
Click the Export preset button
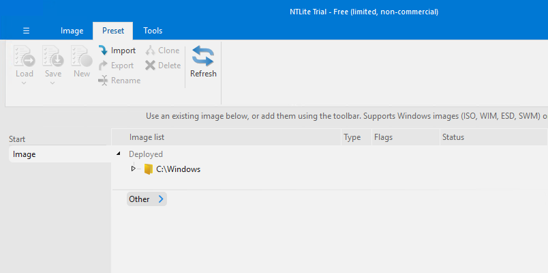[117, 66]
